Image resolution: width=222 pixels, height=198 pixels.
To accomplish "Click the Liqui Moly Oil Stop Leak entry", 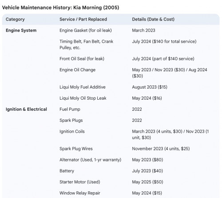I will click(83, 98).
